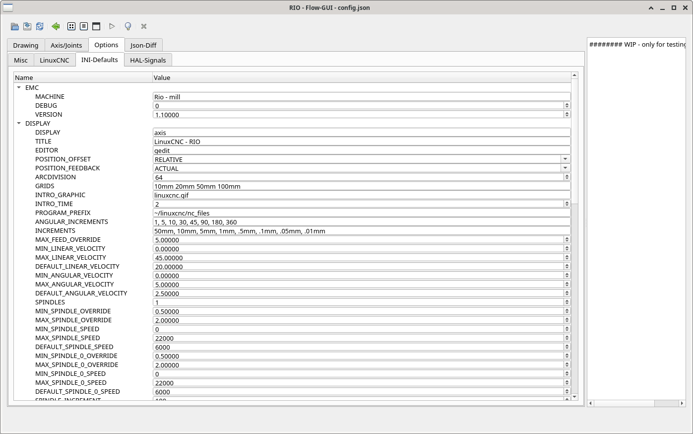
Task: Click the green back arrow icon
Action: (56, 26)
